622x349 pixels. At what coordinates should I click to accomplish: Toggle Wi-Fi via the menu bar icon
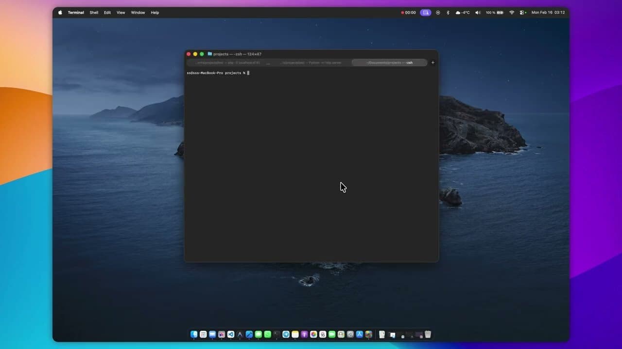(x=512, y=13)
